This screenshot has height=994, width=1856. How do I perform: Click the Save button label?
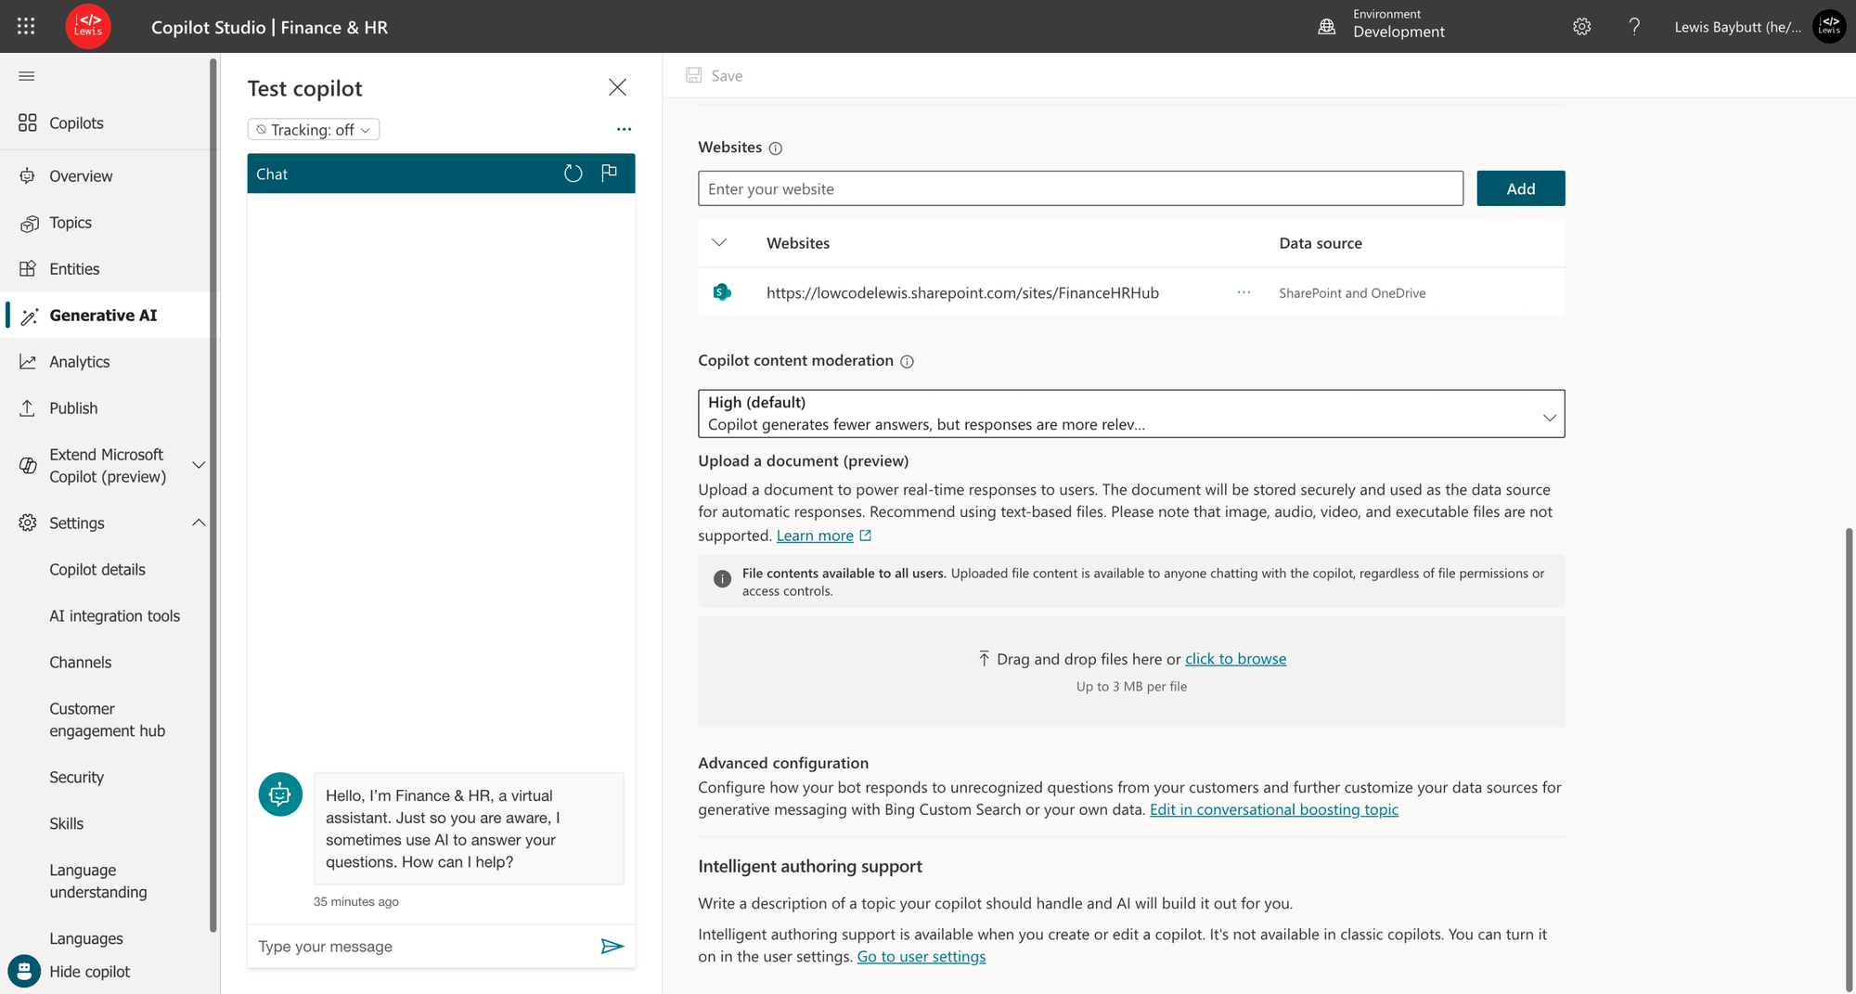coord(727,75)
